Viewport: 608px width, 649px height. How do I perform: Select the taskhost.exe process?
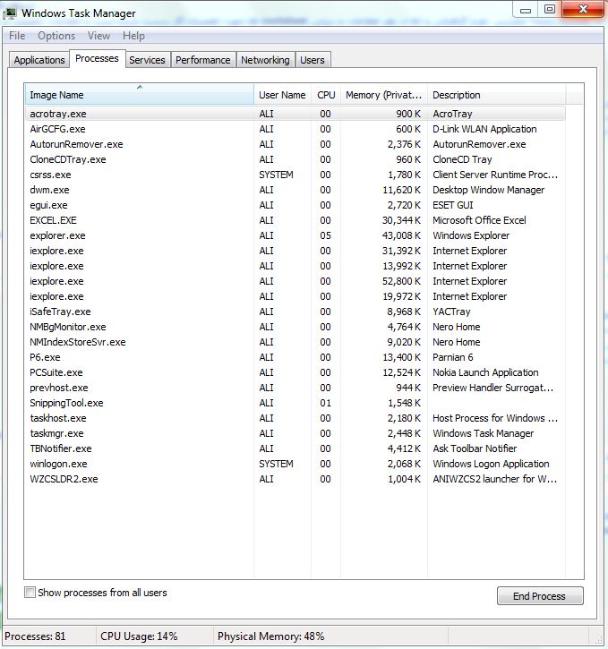tap(295, 418)
